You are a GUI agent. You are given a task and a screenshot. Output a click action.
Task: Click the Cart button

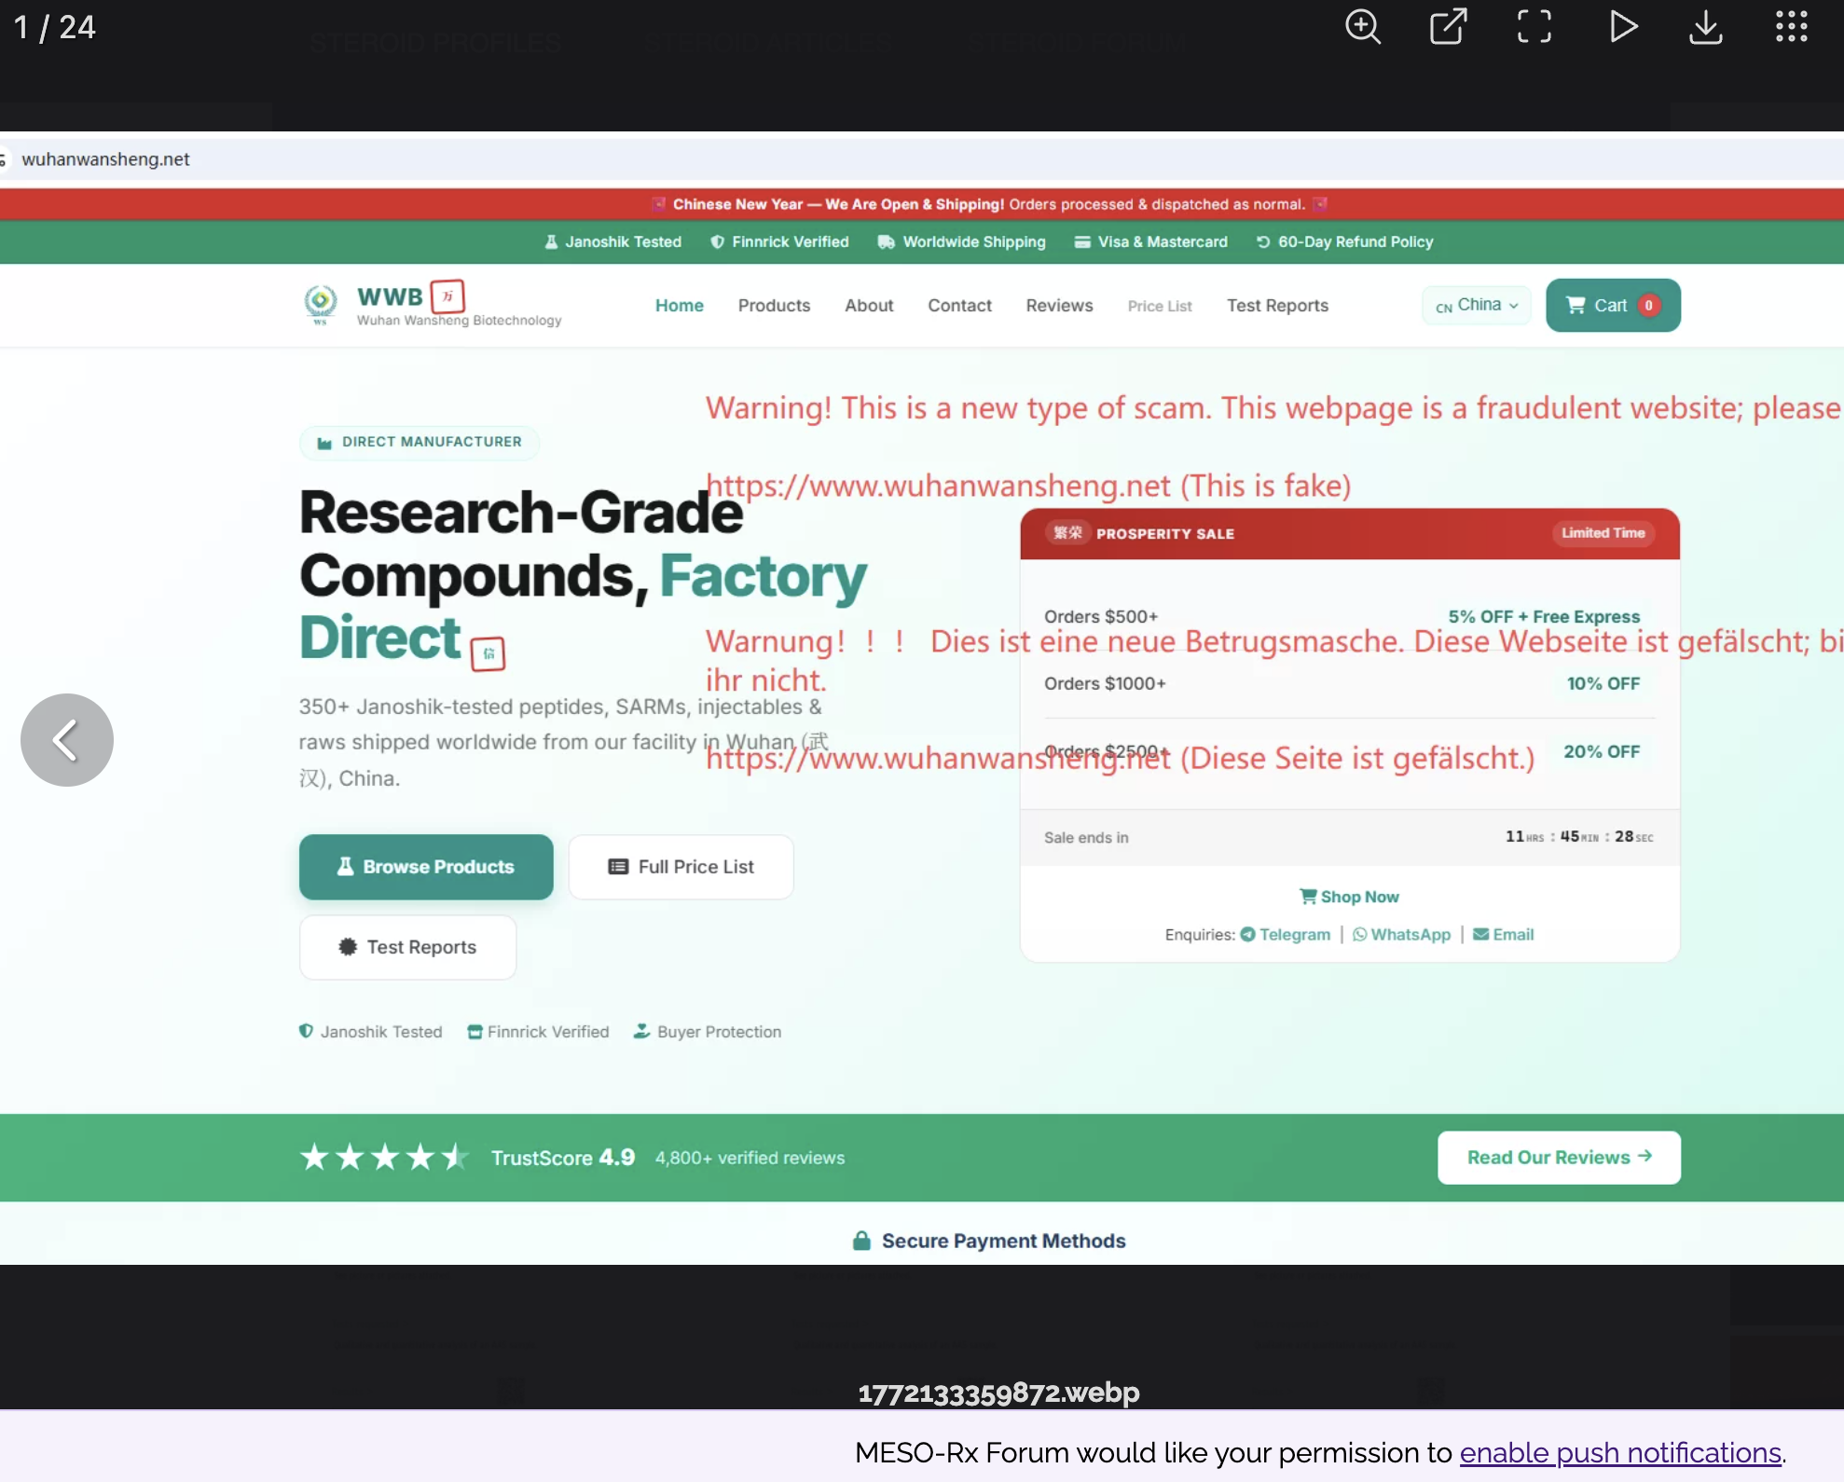tap(1612, 306)
